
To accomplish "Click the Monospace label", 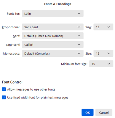I will tap(12, 54).
